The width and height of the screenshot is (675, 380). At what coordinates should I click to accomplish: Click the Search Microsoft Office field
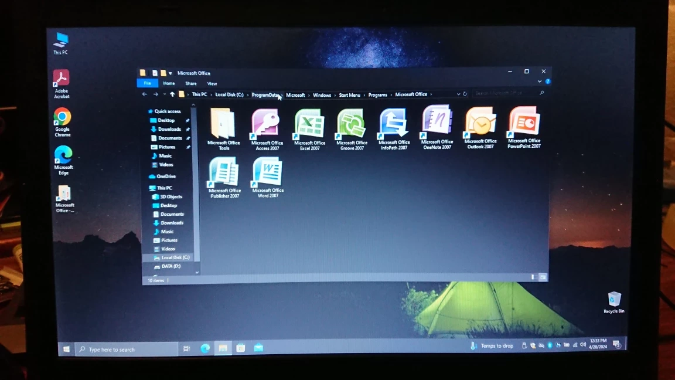coord(509,93)
